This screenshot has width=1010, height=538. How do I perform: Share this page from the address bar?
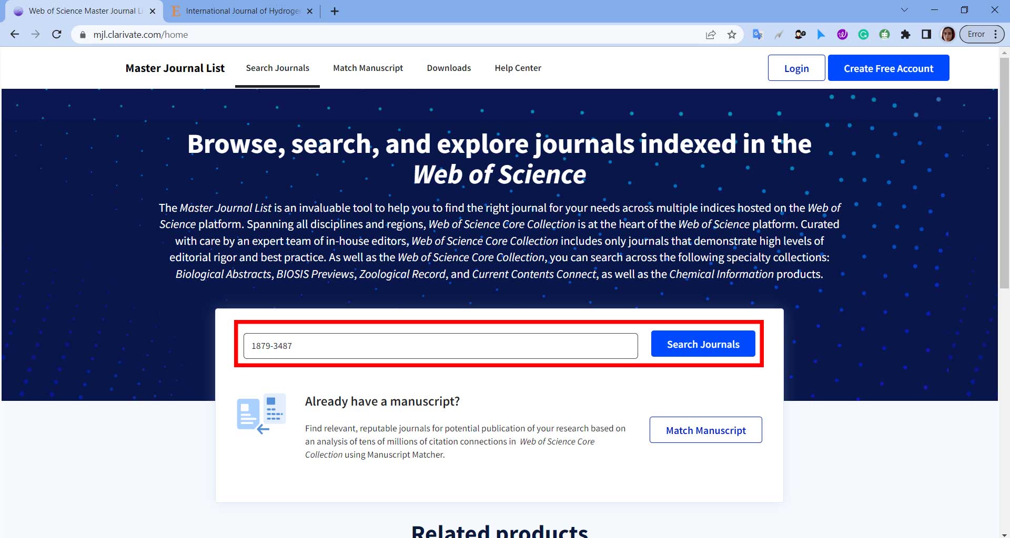coord(711,35)
